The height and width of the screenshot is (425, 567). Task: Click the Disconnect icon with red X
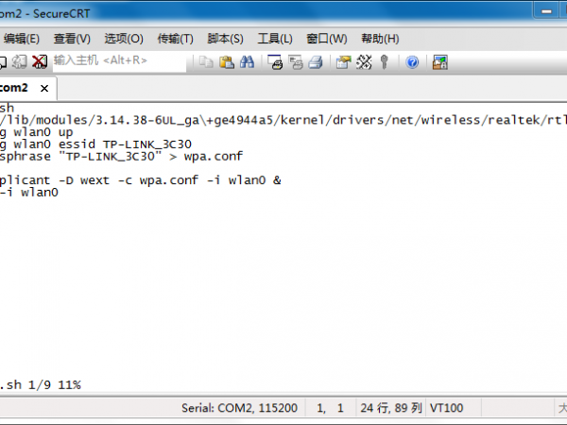pos(39,61)
